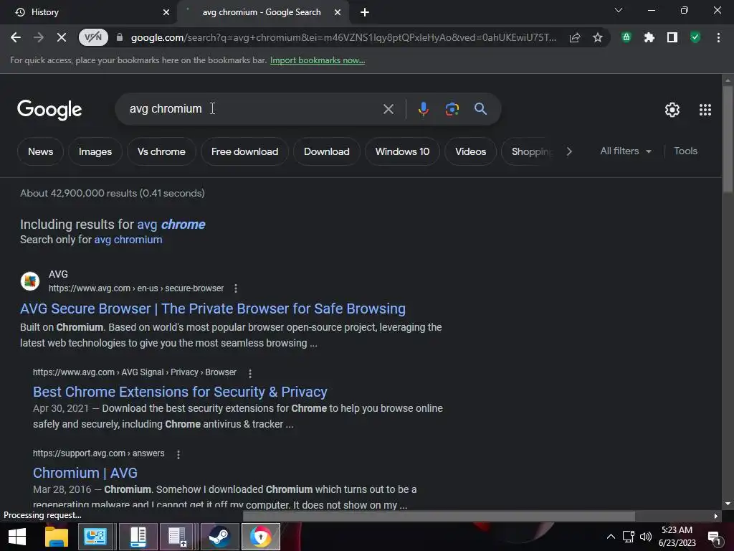Viewport: 734px width, 551px height.
Task: Switch to the History tab
Action: tap(89, 12)
